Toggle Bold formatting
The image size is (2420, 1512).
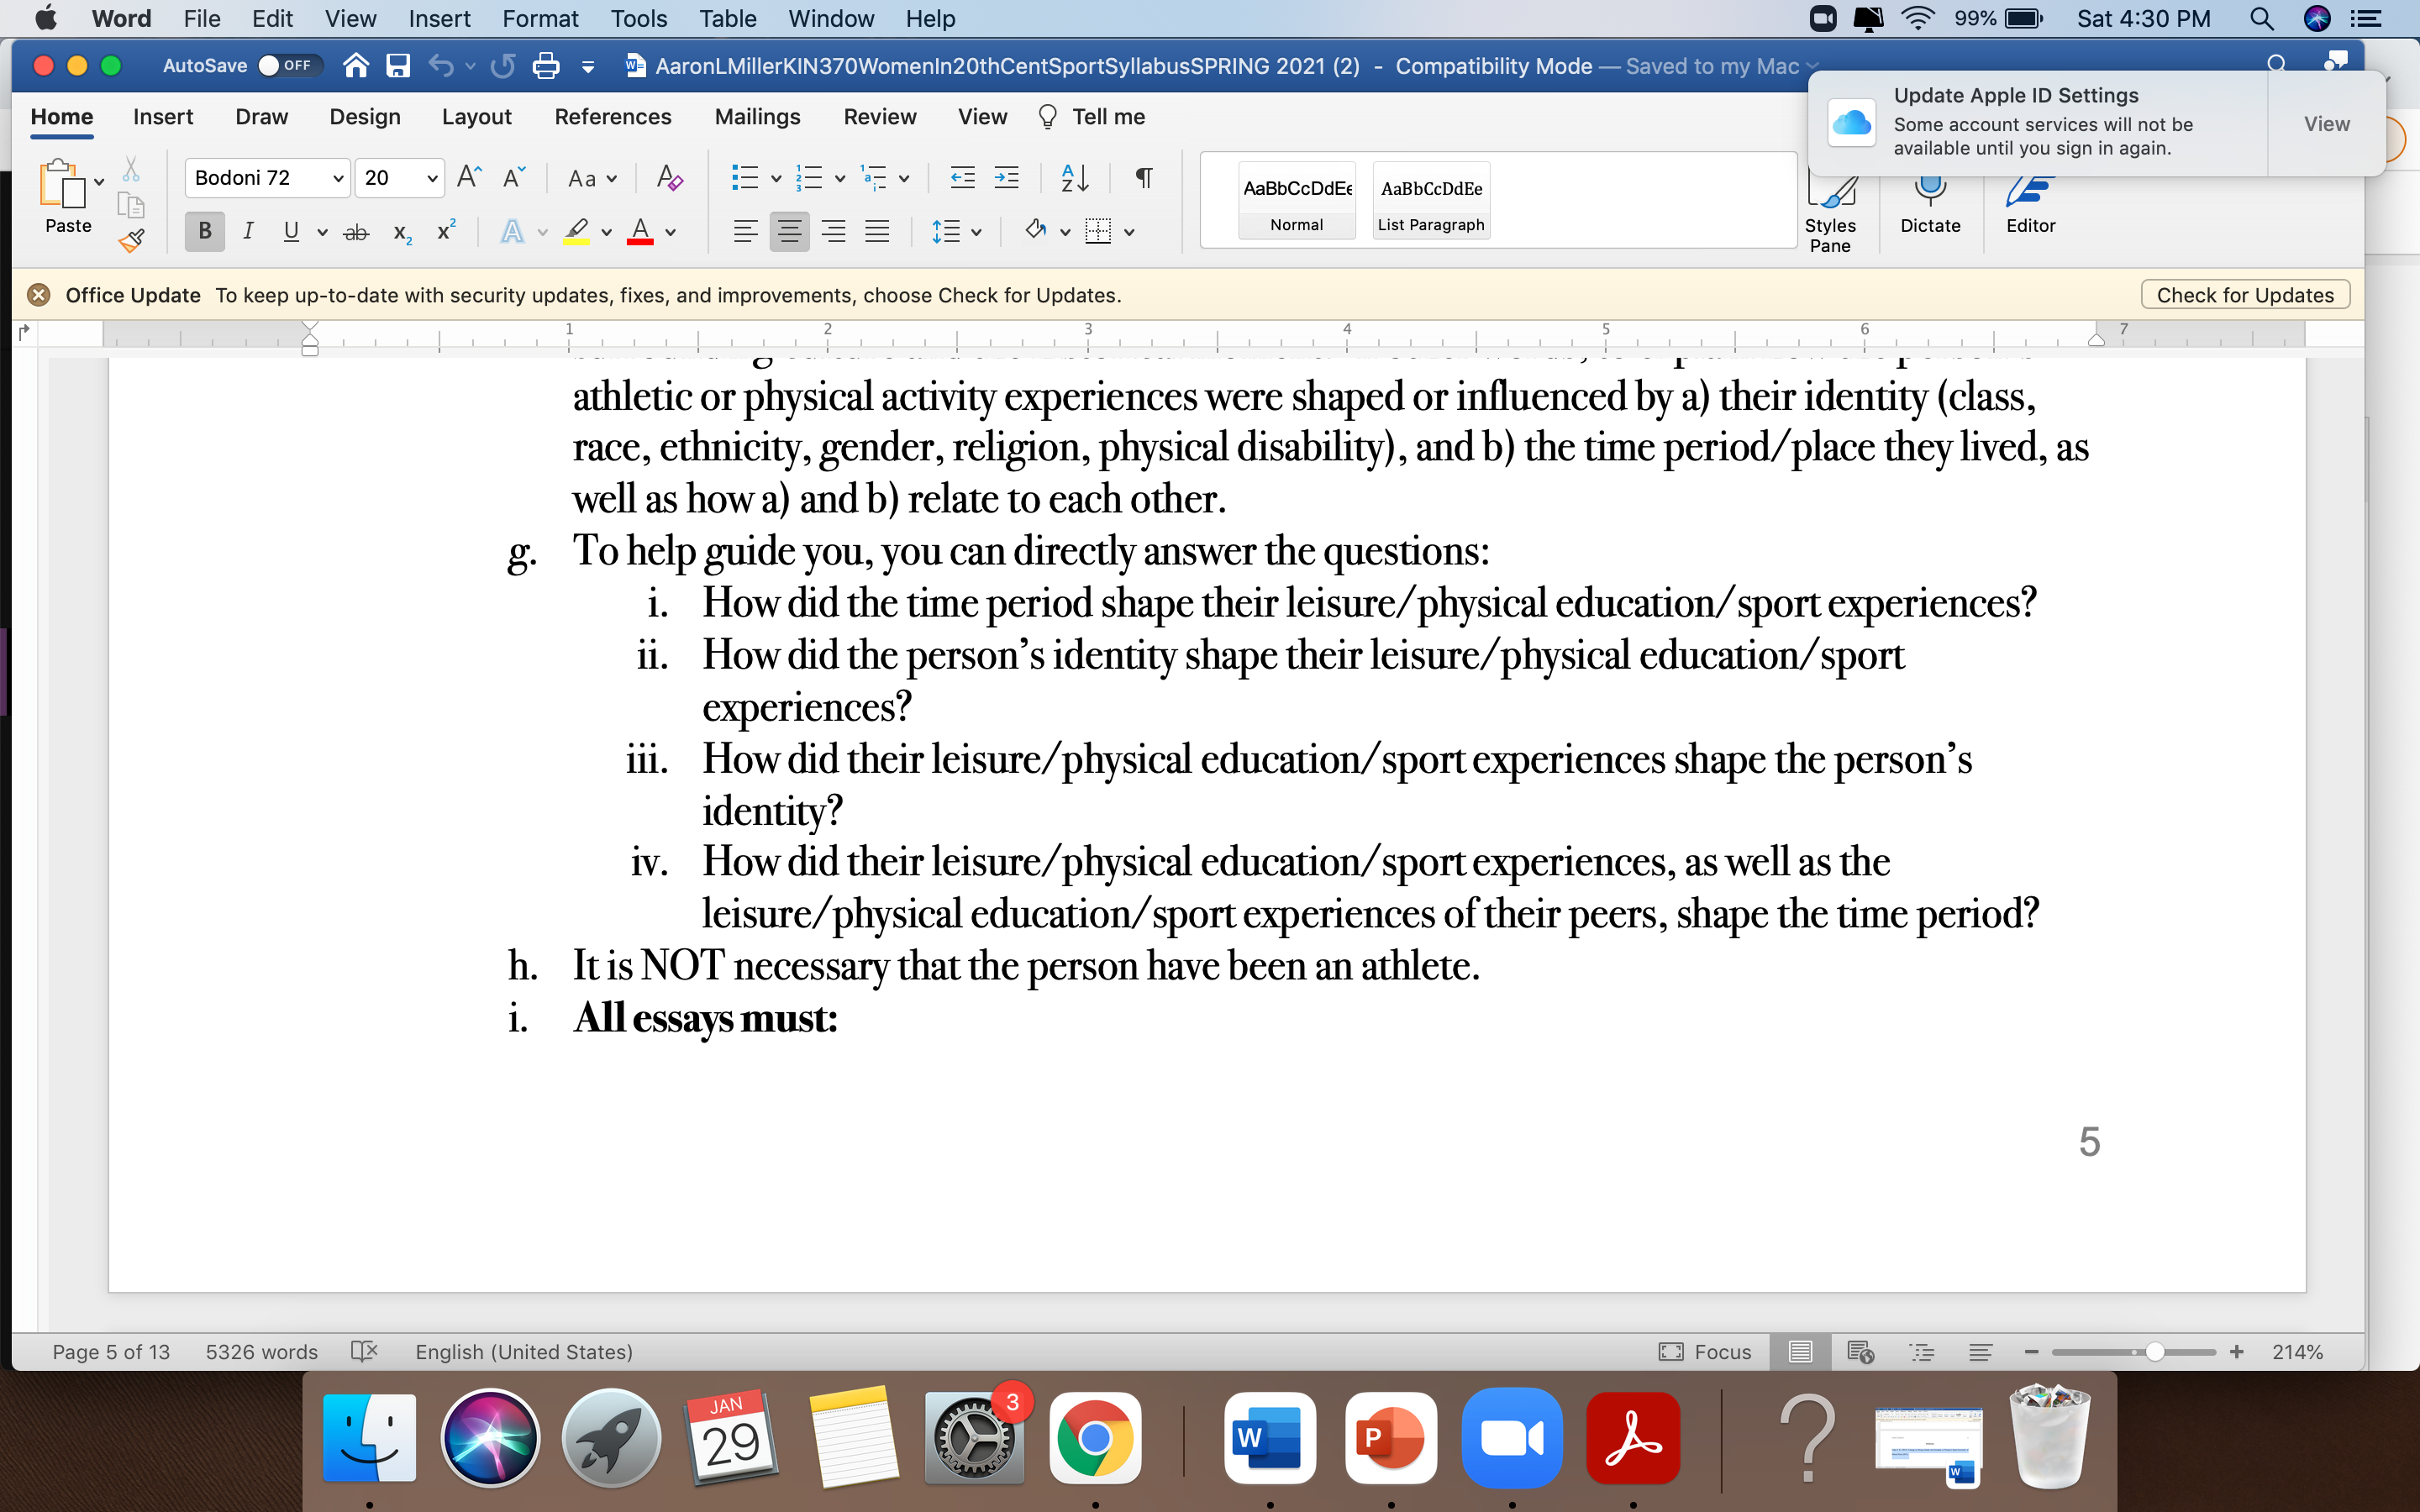[205, 232]
